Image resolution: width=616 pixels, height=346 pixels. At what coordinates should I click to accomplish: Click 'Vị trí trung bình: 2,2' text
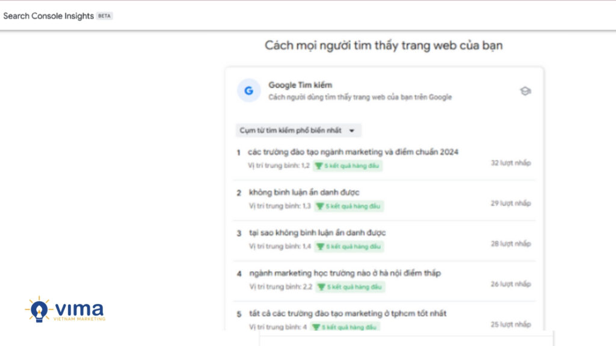(x=280, y=287)
